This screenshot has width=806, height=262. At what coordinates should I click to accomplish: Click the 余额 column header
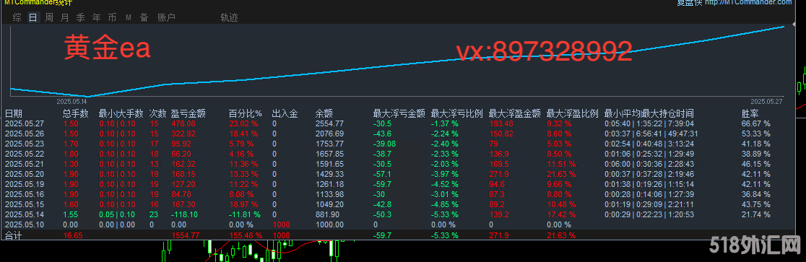324,113
